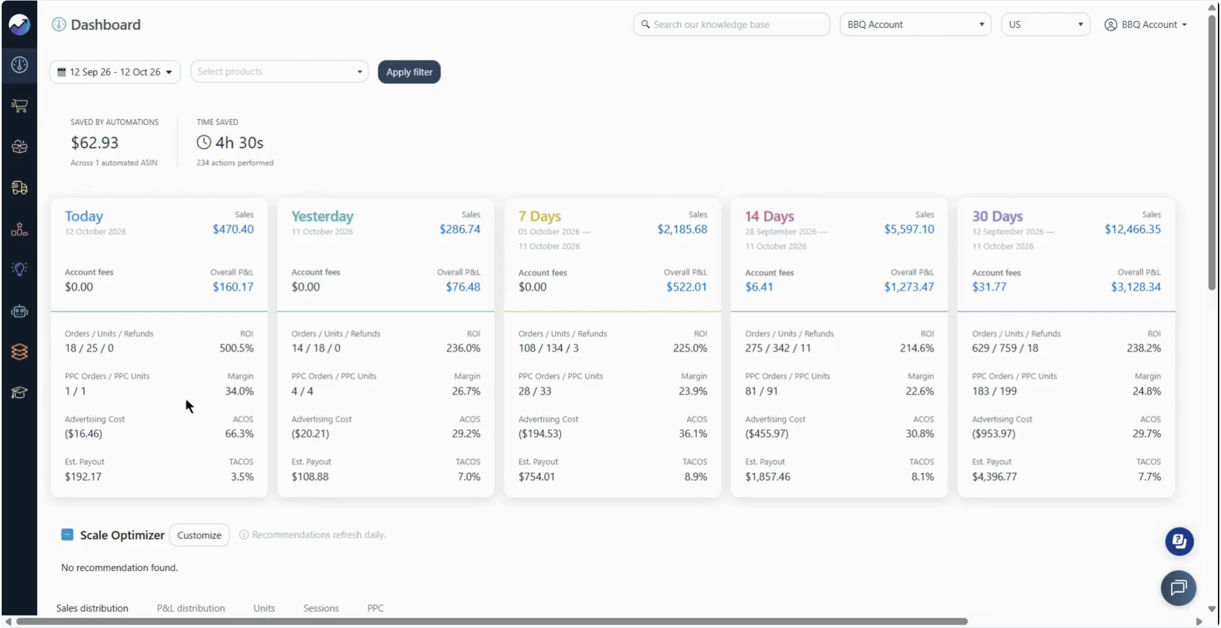Switch to the P&L distribution tab
Viewport: 1221px width, 628px height.
point(191,608)
